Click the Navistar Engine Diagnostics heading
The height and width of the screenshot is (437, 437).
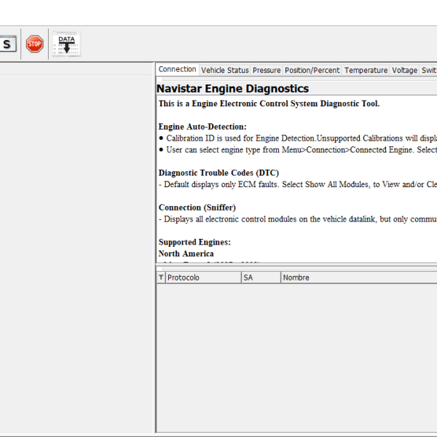pos(233,89)
